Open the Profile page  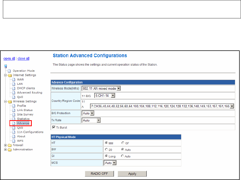pyautogui.click(x=22, y=106)
